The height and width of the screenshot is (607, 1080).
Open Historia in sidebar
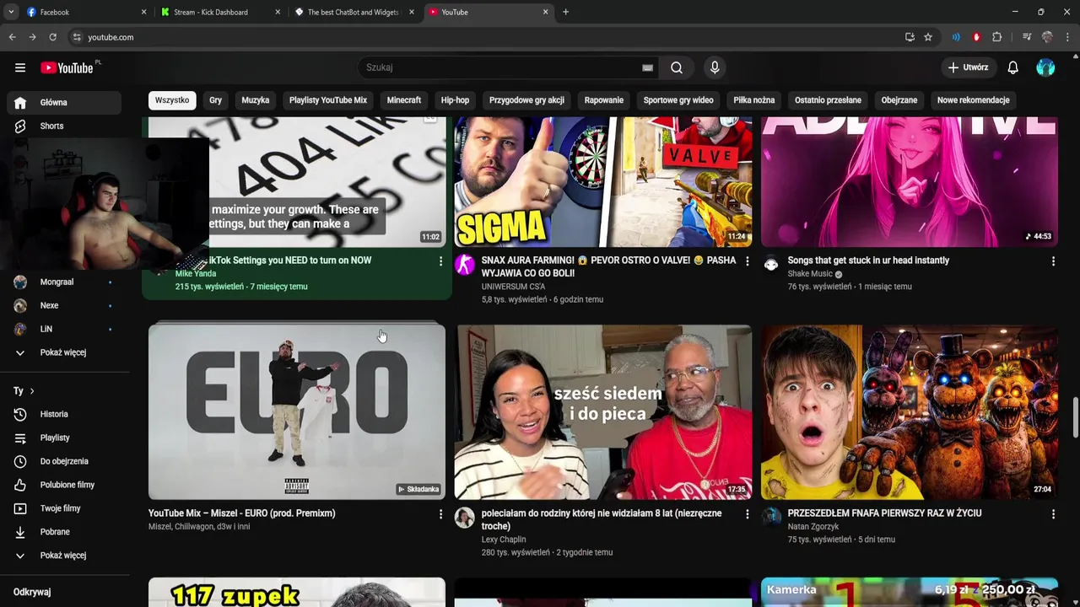[64, 414]
